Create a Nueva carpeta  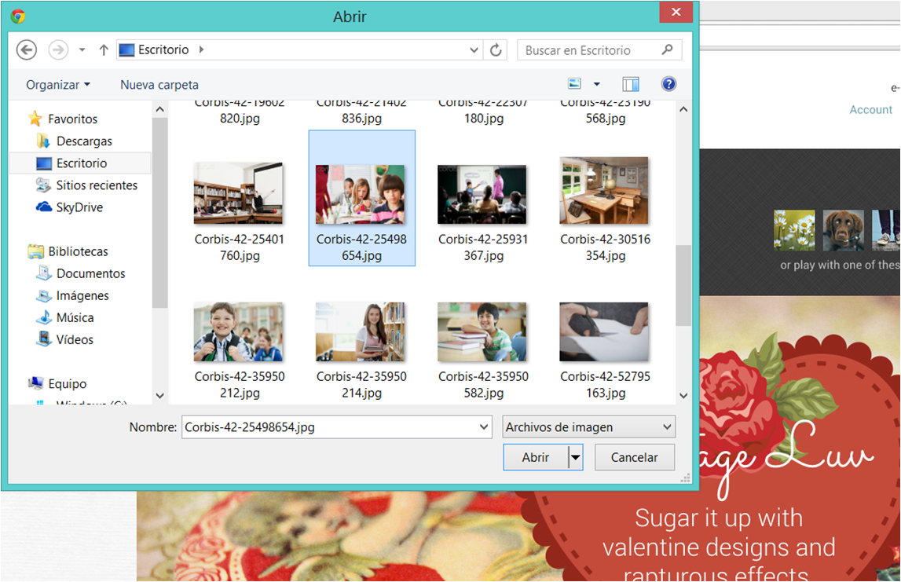point(159,85)
